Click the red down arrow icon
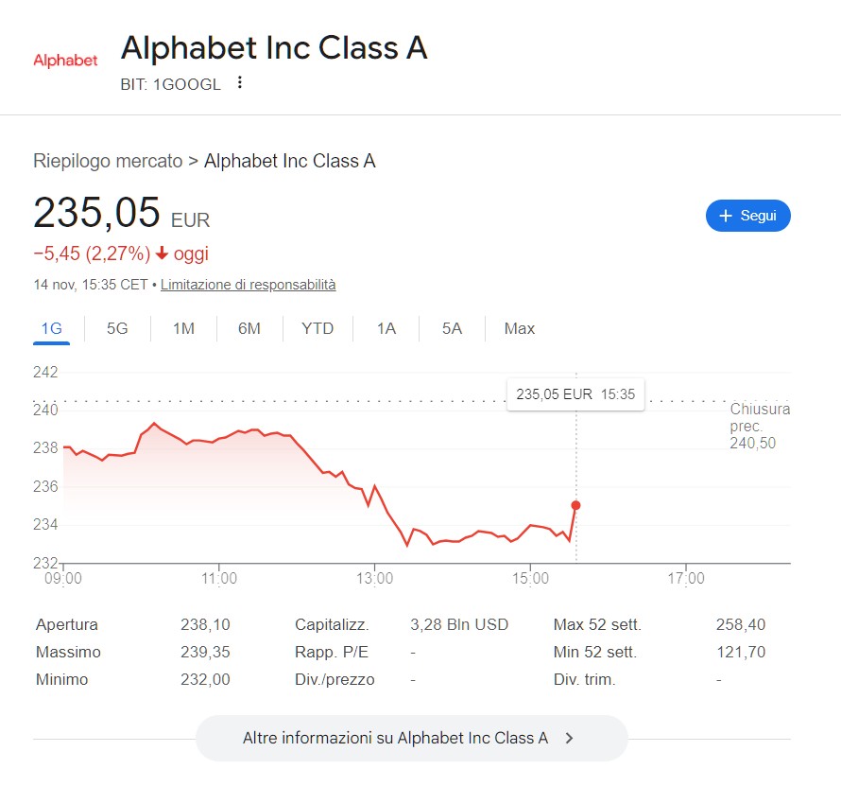The height and width of the screenshot is (804, 841). pyautogui.click(x=163, y=253)
